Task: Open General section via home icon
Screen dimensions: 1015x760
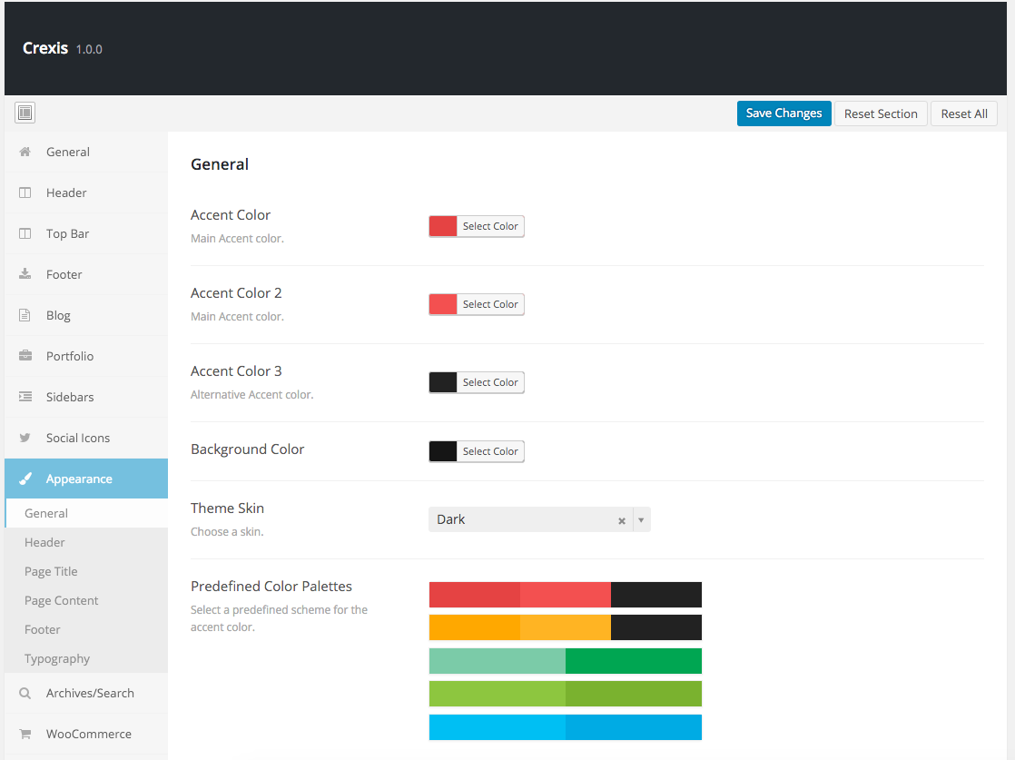Action: click(25, 152)
